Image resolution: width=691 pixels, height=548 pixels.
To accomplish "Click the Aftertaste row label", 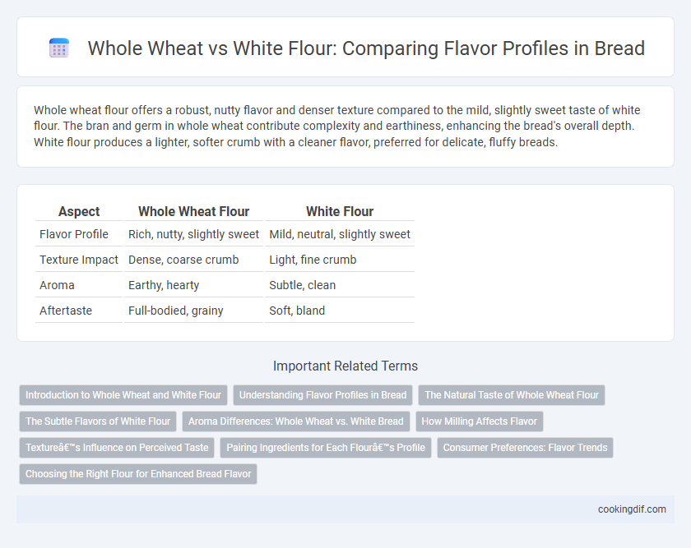I will pyautogui.click(x=66, y=311).
